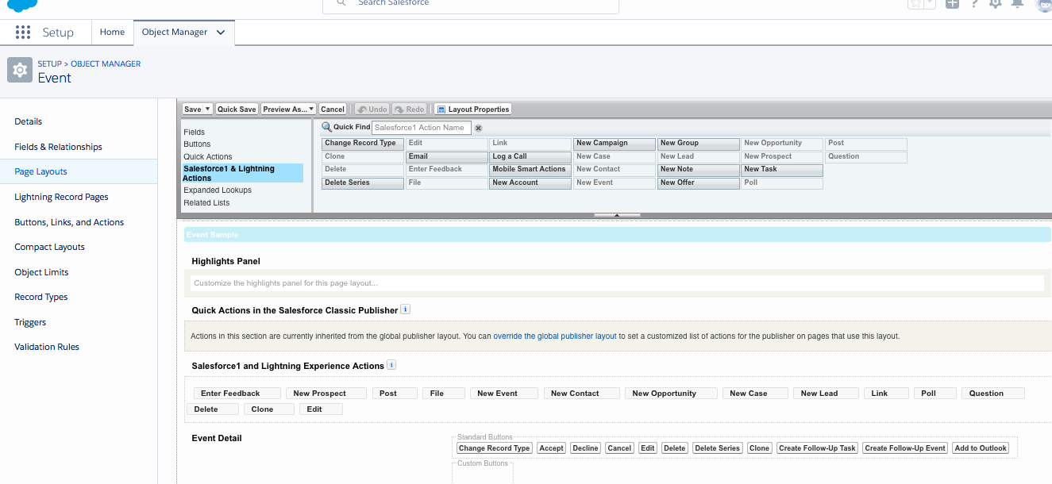Click the highlights panel customize area
The width and height of the screenshot is (1052, 484).
[618, 283]
